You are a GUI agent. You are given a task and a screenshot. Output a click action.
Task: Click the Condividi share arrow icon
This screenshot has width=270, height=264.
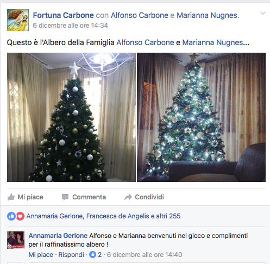pyautogui.click(x=128, y=197)
